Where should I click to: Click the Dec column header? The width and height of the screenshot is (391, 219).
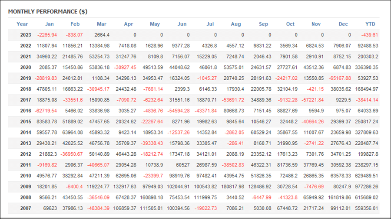[x=343, y=24]
